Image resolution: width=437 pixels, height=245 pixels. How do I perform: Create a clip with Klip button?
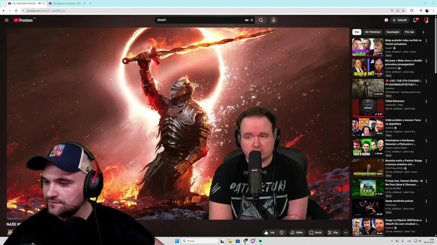click(333, 233)
